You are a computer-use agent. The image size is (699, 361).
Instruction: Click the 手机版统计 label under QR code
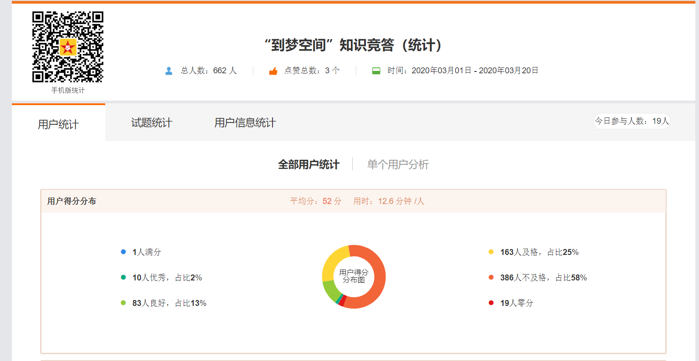point(68,90)
